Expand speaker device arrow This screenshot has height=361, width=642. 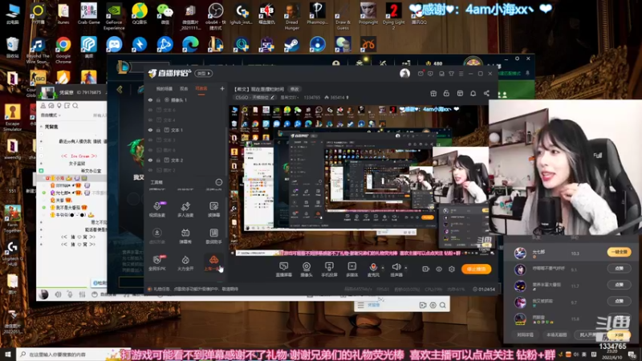tap(406, 268)
